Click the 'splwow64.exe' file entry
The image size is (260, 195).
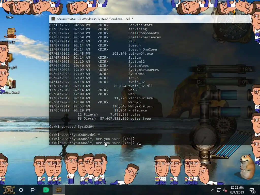coord(141,53)
